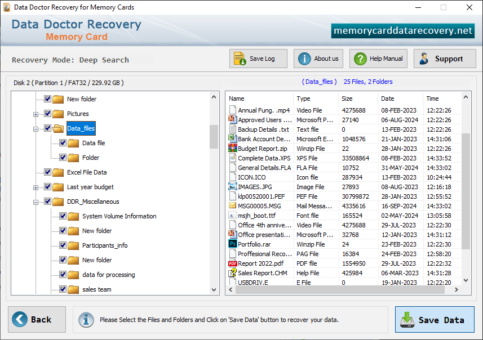Click Save Data to recover files
The width and height of the screenshot is (483, 340).
point(435,319)
